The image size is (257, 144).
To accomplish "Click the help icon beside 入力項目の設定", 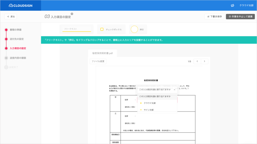I will tap(72, 14).
